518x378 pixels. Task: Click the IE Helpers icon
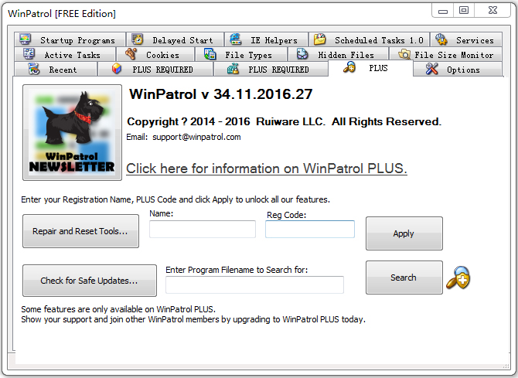point(236,39)
